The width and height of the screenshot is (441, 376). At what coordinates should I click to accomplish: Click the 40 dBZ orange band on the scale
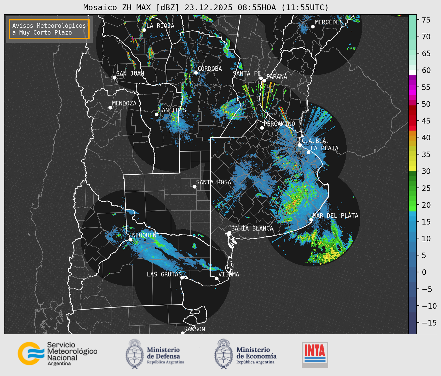point(413,138)
